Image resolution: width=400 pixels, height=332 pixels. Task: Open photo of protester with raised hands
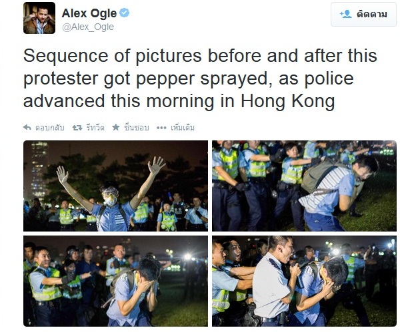(115, 186)
